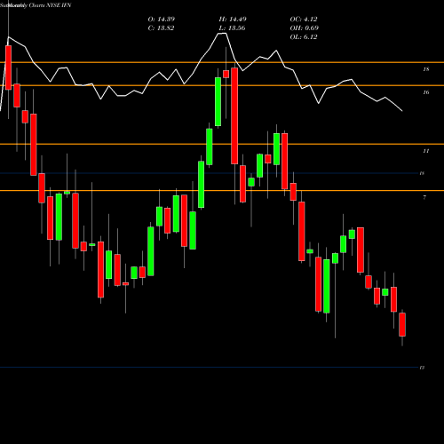The image size is (444, 444).
Task: Click the price axis label '7'
Action: pyautogui.click(x=424, y=197)
